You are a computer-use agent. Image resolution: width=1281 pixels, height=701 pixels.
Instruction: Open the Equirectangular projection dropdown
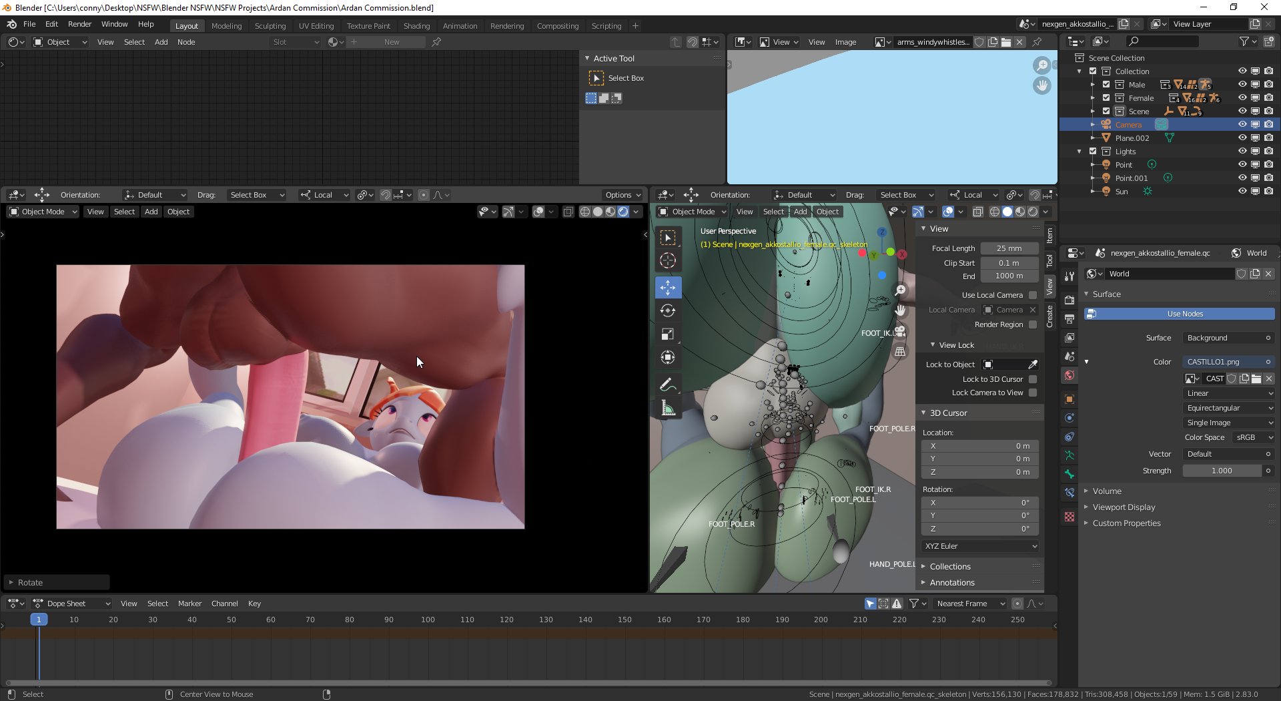point(1229,408)
